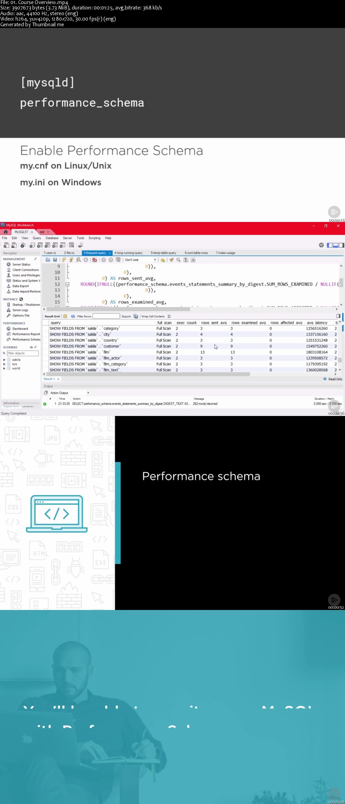
Task: Open the Database menu
Action: (52, 238)
